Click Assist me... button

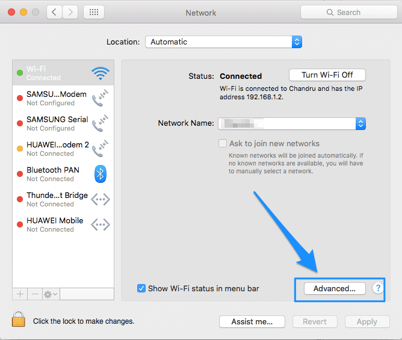pyautogui.click(x=252, y=321)
